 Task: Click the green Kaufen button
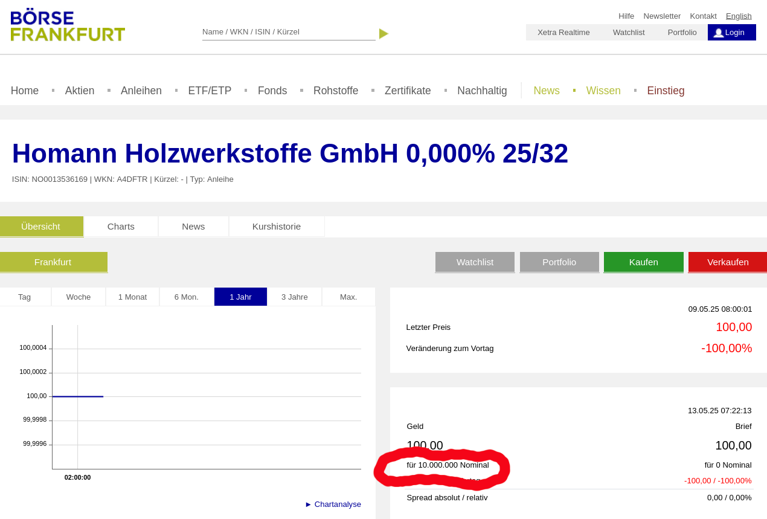point(644,262)
